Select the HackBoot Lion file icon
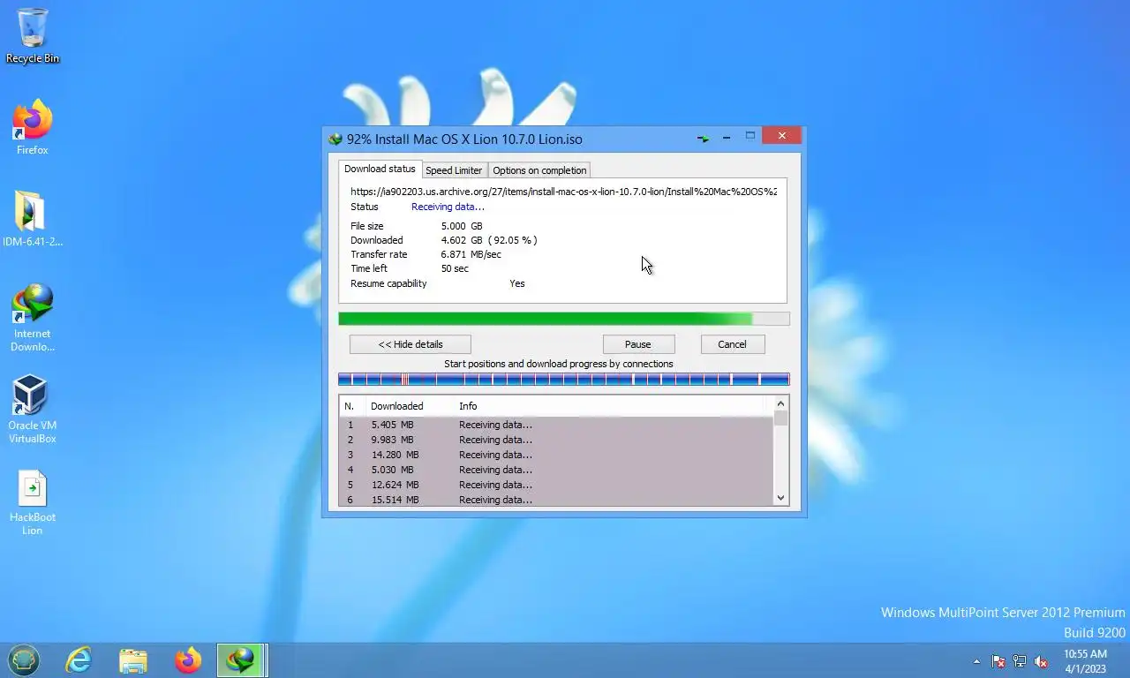 click(33, 502)
